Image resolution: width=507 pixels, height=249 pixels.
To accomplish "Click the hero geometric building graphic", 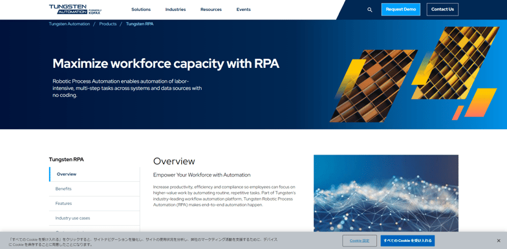I will (x=414, y=74).
